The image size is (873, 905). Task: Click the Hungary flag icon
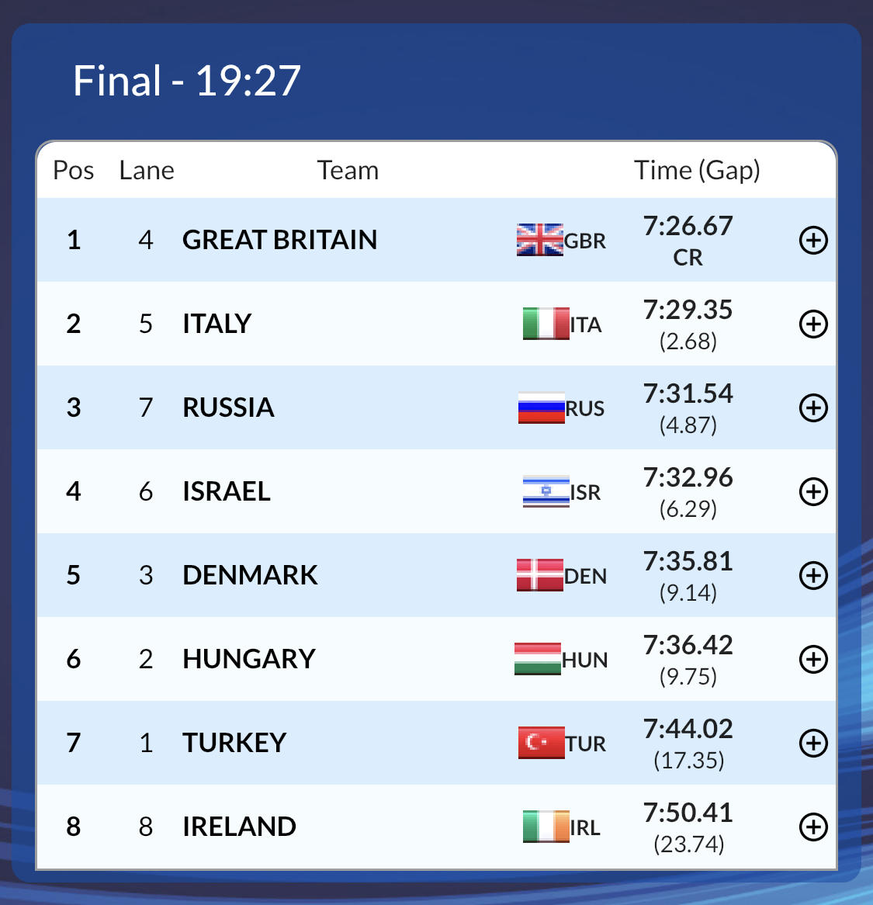point(538,658)
